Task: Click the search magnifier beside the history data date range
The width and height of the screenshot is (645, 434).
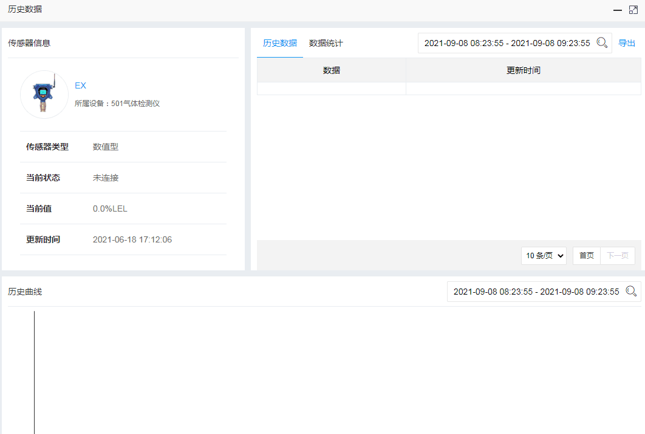Action: pos(602,43)
